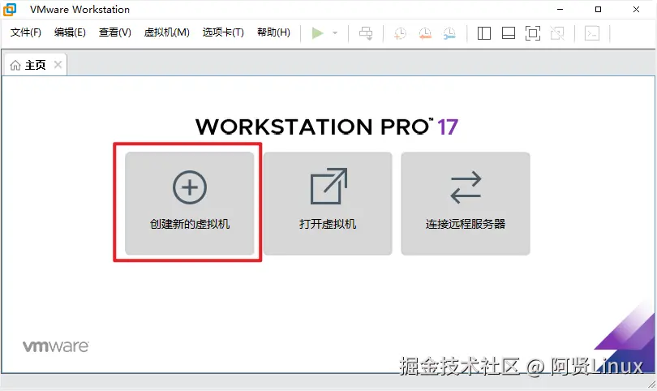
Task: Click the vmware logo at bottom left
Action: pos(56,346)
